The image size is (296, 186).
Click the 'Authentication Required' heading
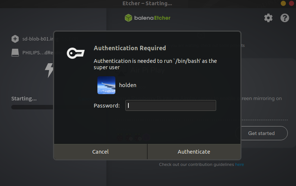click(x=130, y=48)
